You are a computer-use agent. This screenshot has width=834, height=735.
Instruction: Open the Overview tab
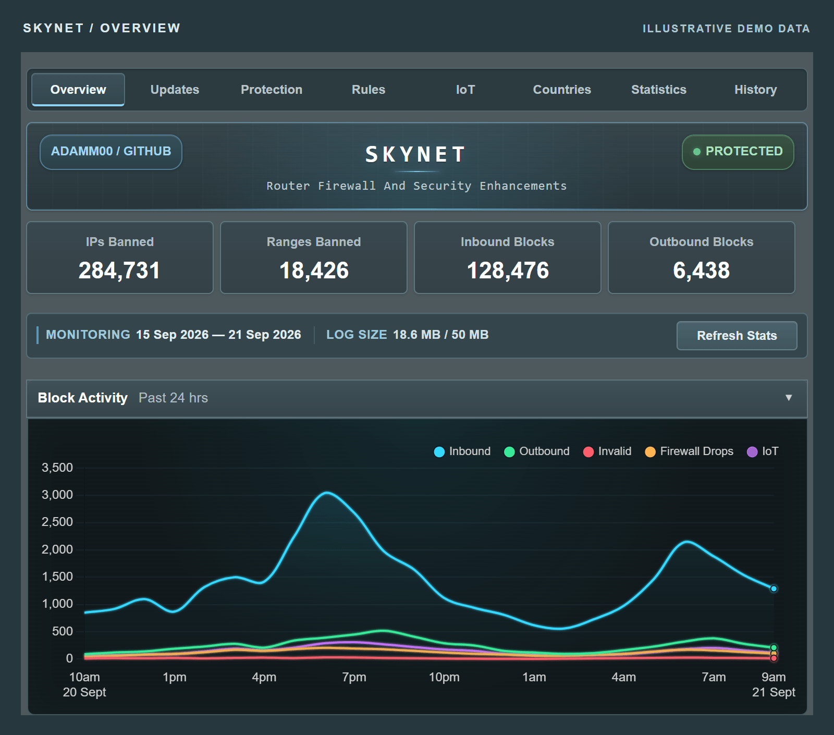(x=78, y=90)
